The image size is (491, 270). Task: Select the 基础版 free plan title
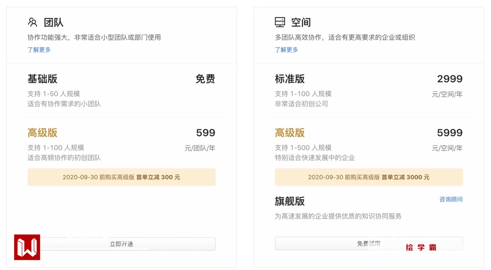pyautogui.click(x=43, y=79)
